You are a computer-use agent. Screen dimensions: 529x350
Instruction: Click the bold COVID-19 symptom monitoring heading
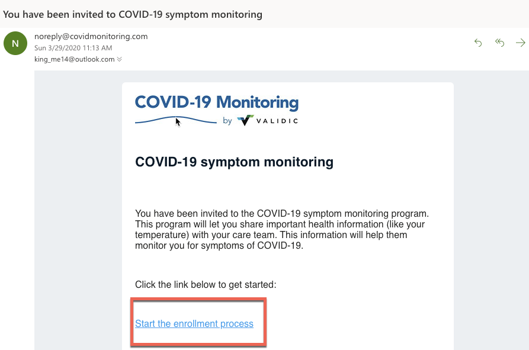234,162
